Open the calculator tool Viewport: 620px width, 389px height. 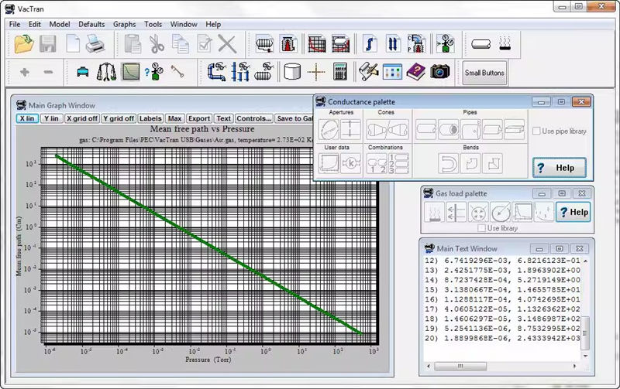339,72
